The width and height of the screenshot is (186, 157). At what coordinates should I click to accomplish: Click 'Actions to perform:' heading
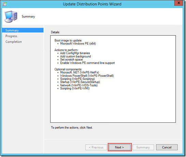[x=66, y=50]
